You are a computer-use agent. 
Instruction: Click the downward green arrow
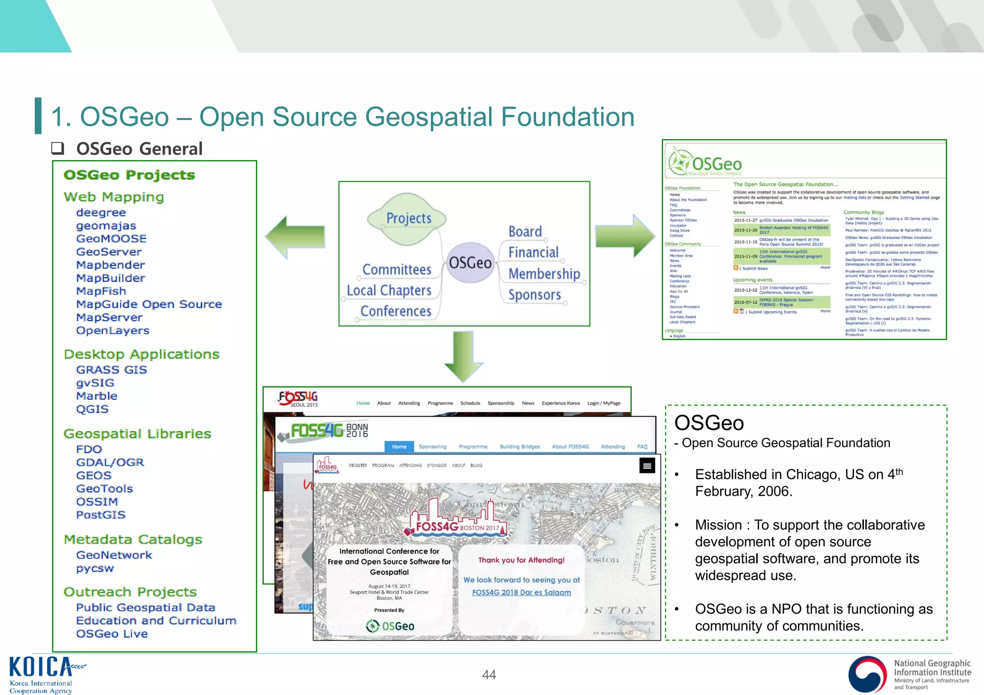tap(463, 356)
